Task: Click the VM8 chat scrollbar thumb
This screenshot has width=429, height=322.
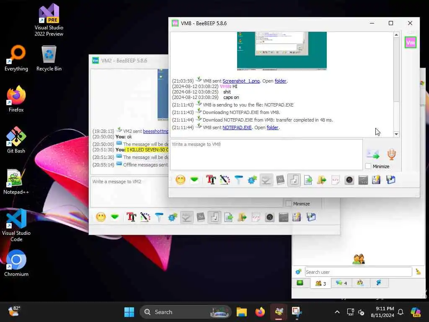Action: [396, 70]
